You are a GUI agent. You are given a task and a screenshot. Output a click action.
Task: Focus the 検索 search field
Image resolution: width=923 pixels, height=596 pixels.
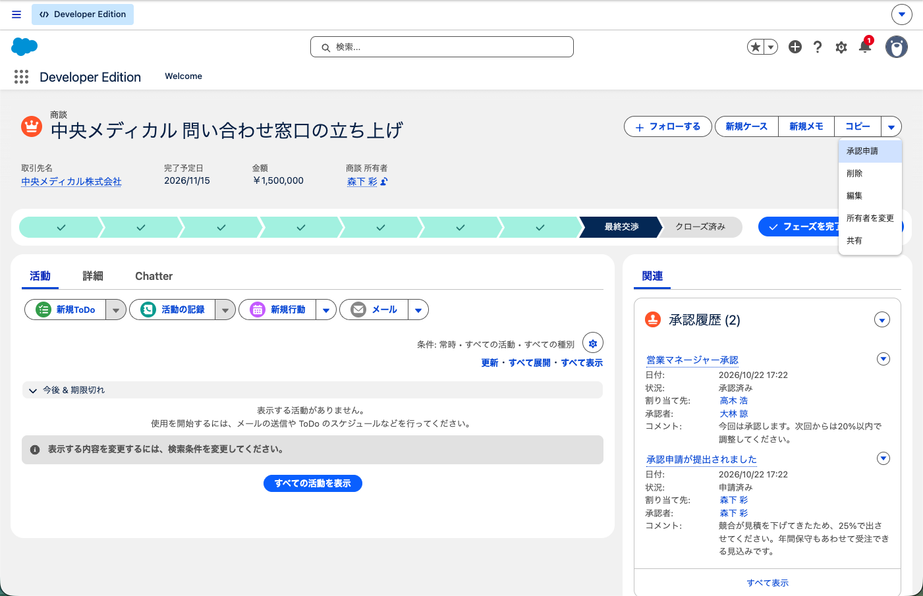(442, 47)
